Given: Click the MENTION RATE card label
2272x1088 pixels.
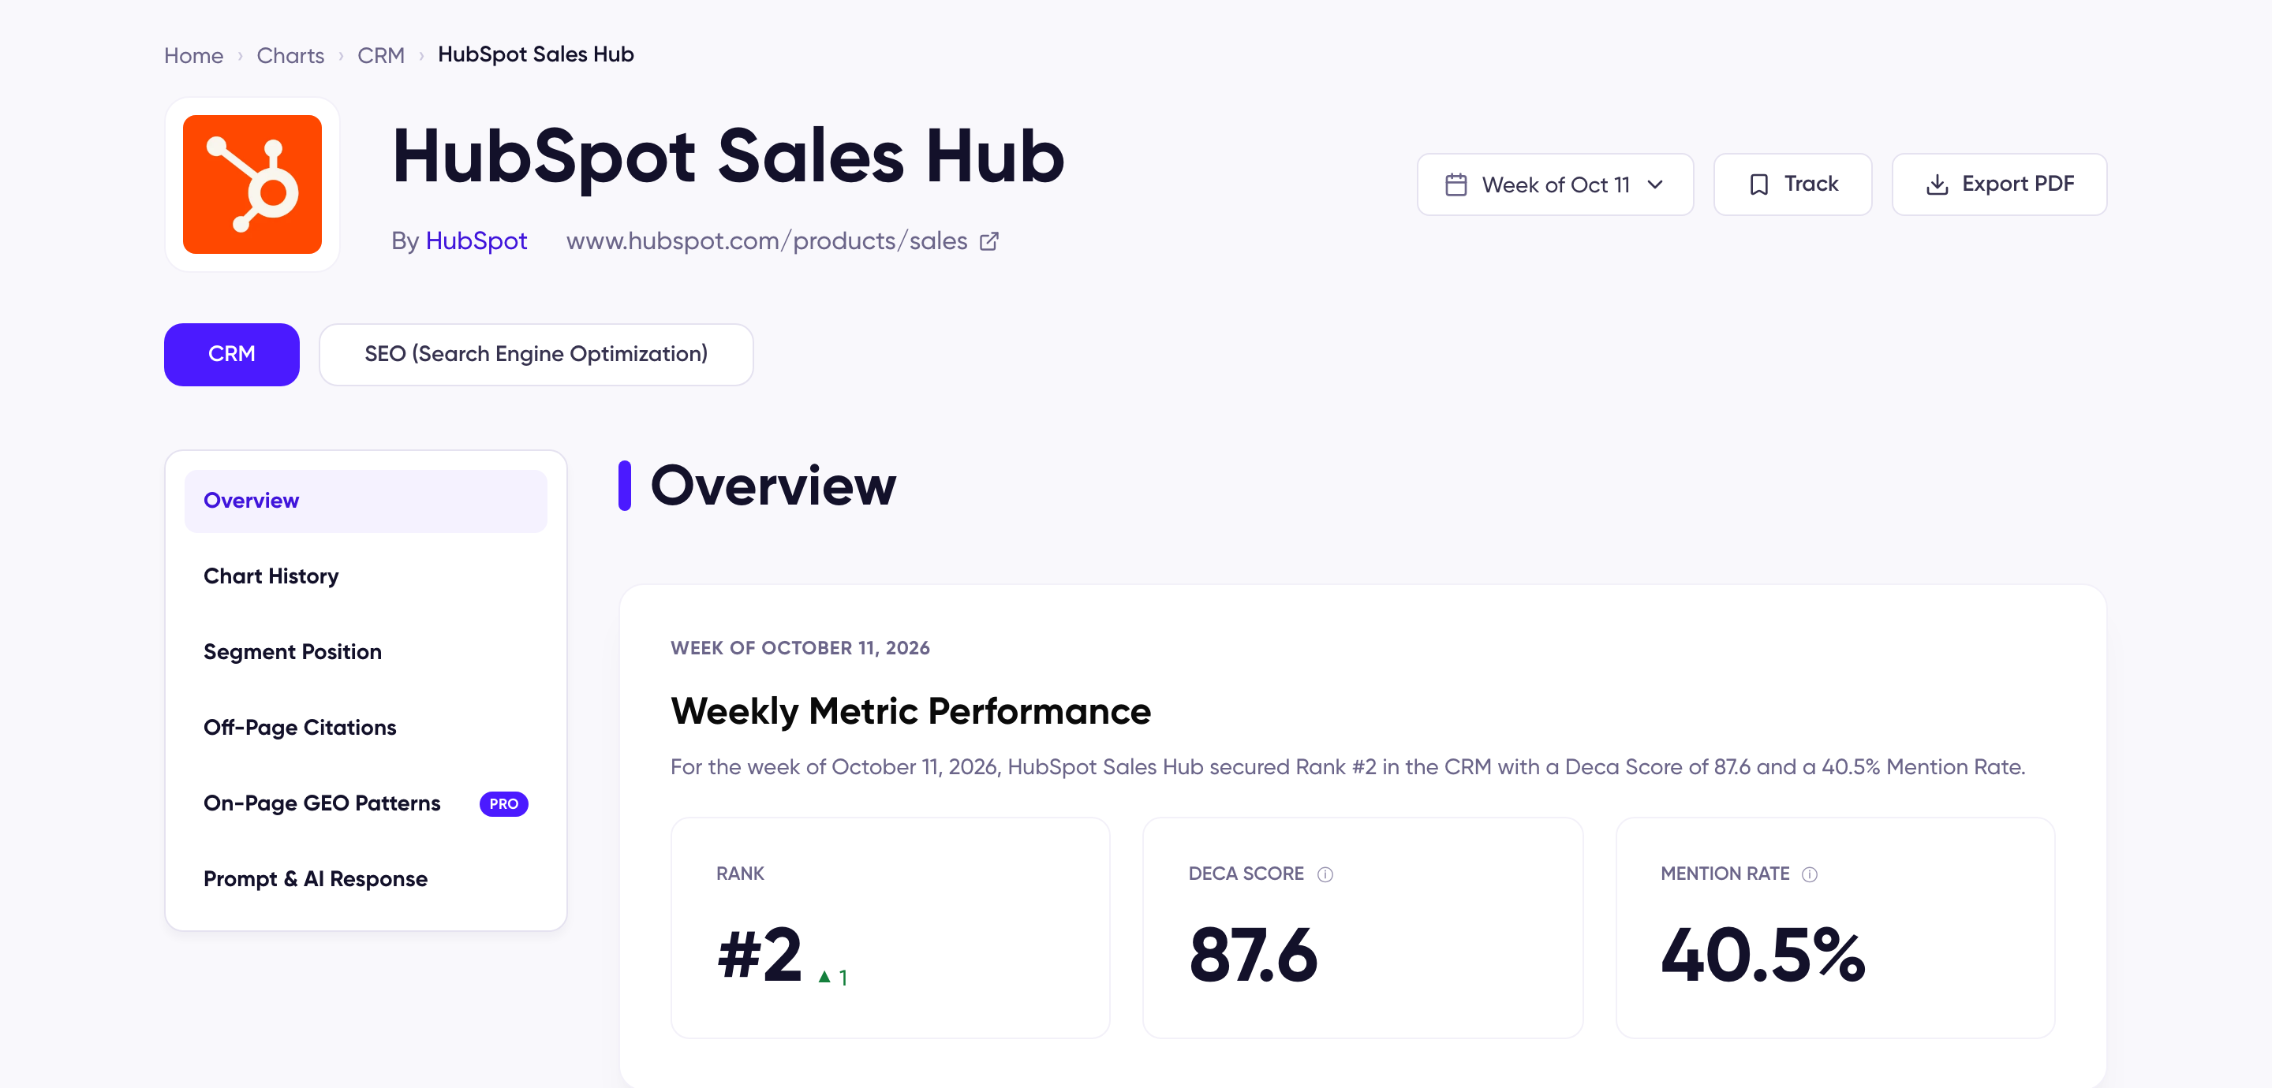Looking at the screenshot, I should point(1725,873).
